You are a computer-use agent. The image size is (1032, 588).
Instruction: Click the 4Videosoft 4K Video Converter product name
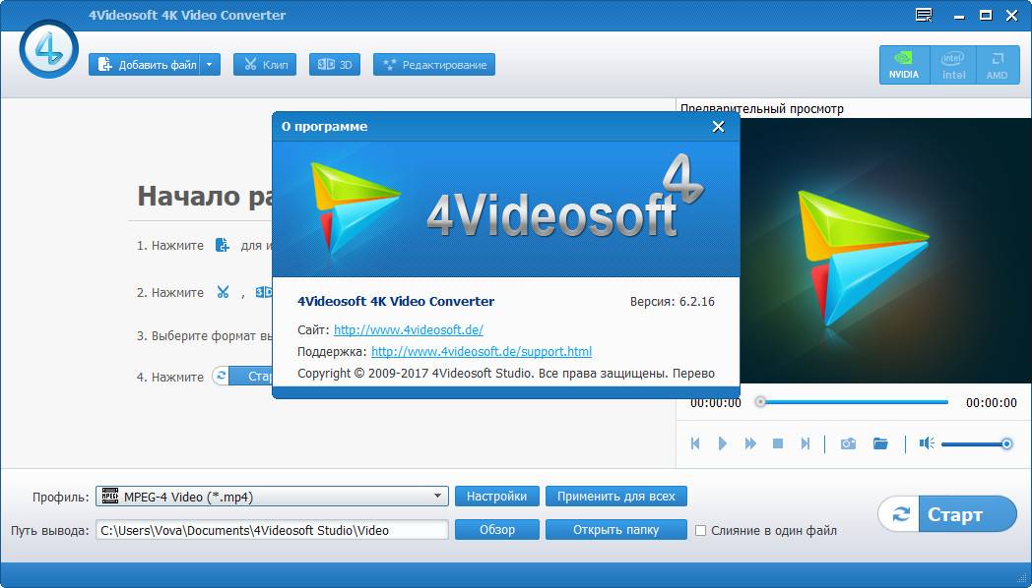pyautogui.click(x=396, y=302)
